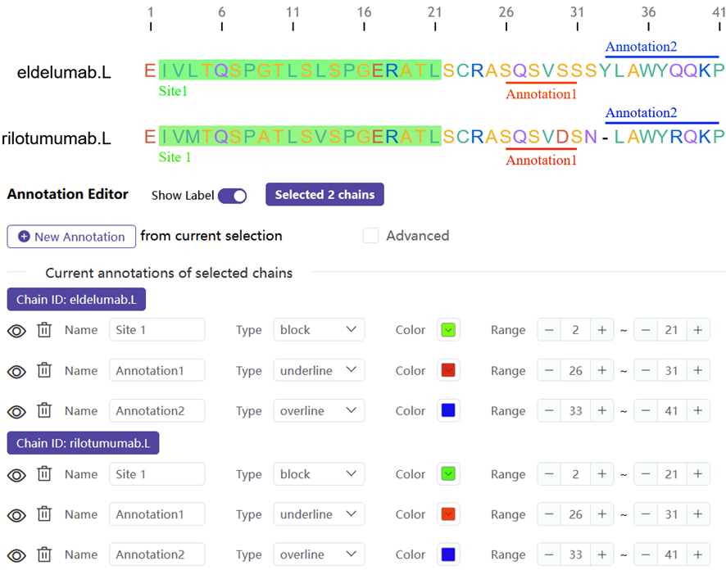Remove rilotumumab.L Annotation1 with trash icon
726x570 pixels.
pyautogui.click(x=44, y=514)
